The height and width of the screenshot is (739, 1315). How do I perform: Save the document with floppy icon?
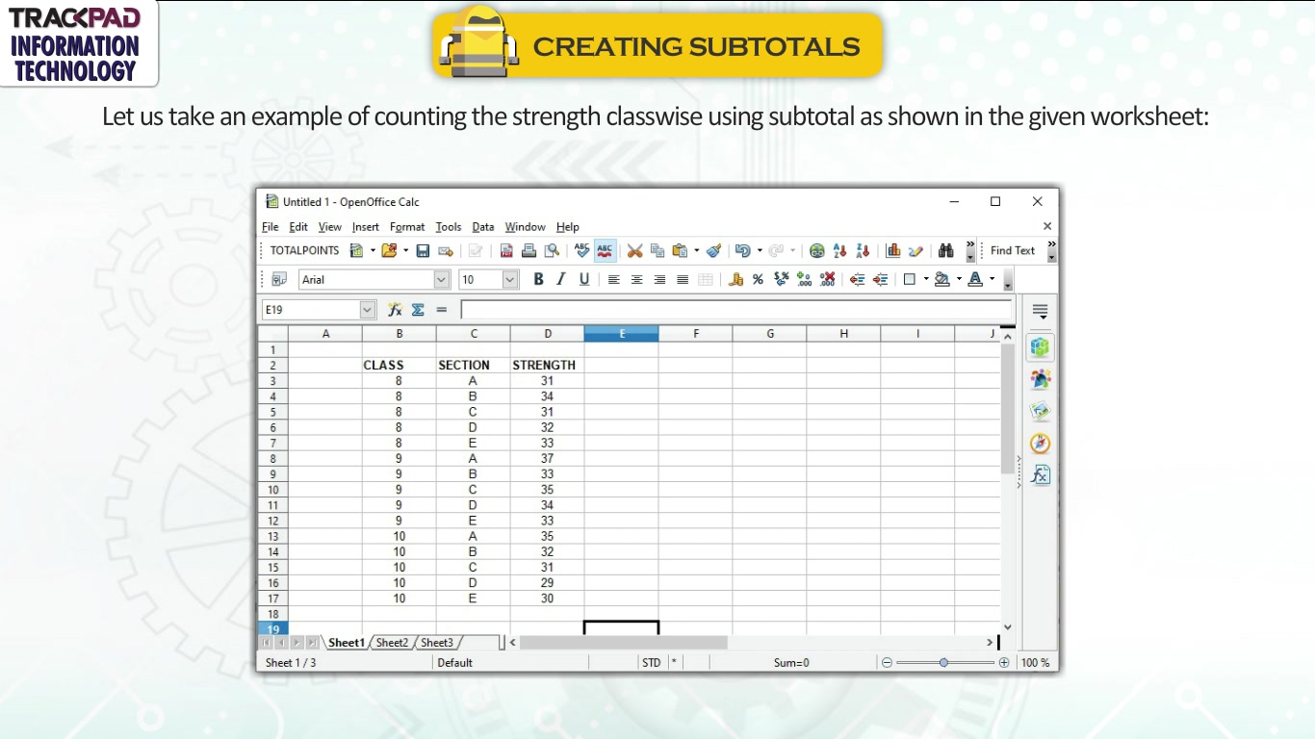[x=423, y=250]
